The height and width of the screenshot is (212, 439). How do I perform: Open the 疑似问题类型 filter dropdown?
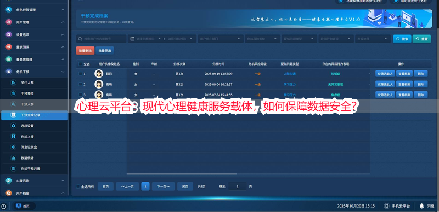[299, 39]
